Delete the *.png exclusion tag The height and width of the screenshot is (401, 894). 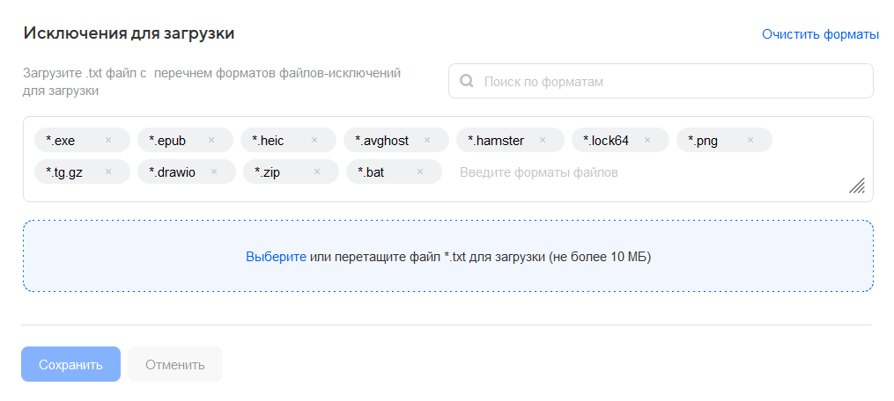point(750,140)
